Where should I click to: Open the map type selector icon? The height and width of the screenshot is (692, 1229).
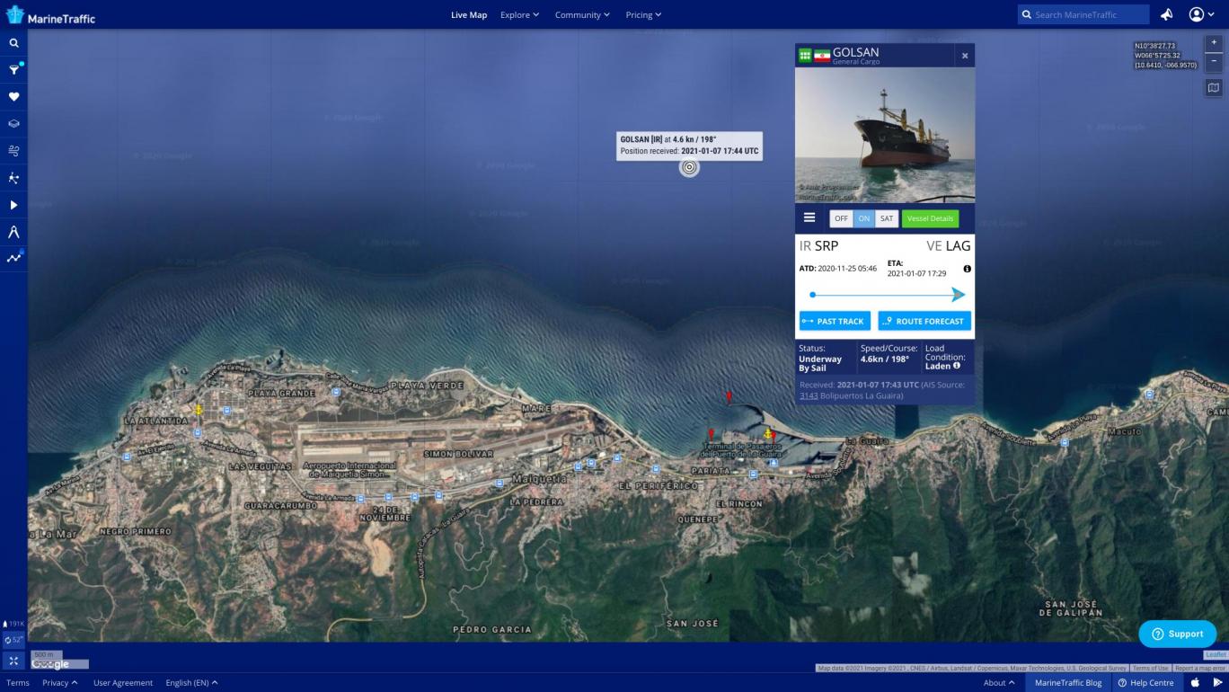tap(1214, 88)
